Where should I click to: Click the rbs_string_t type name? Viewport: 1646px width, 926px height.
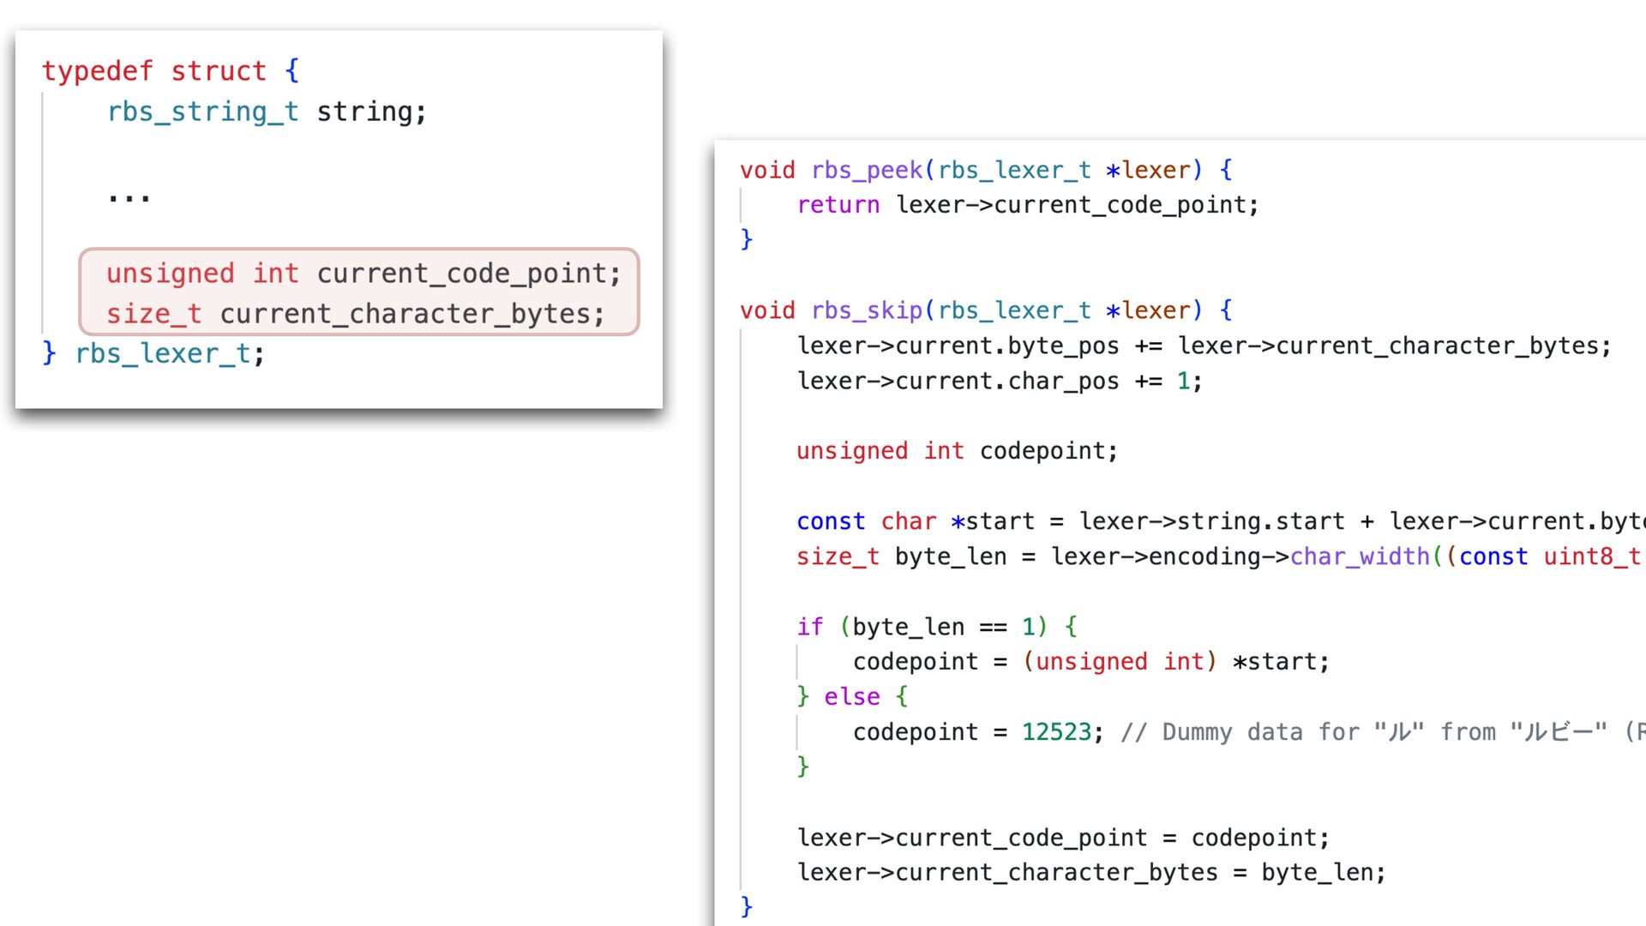[x=202, y=111]
